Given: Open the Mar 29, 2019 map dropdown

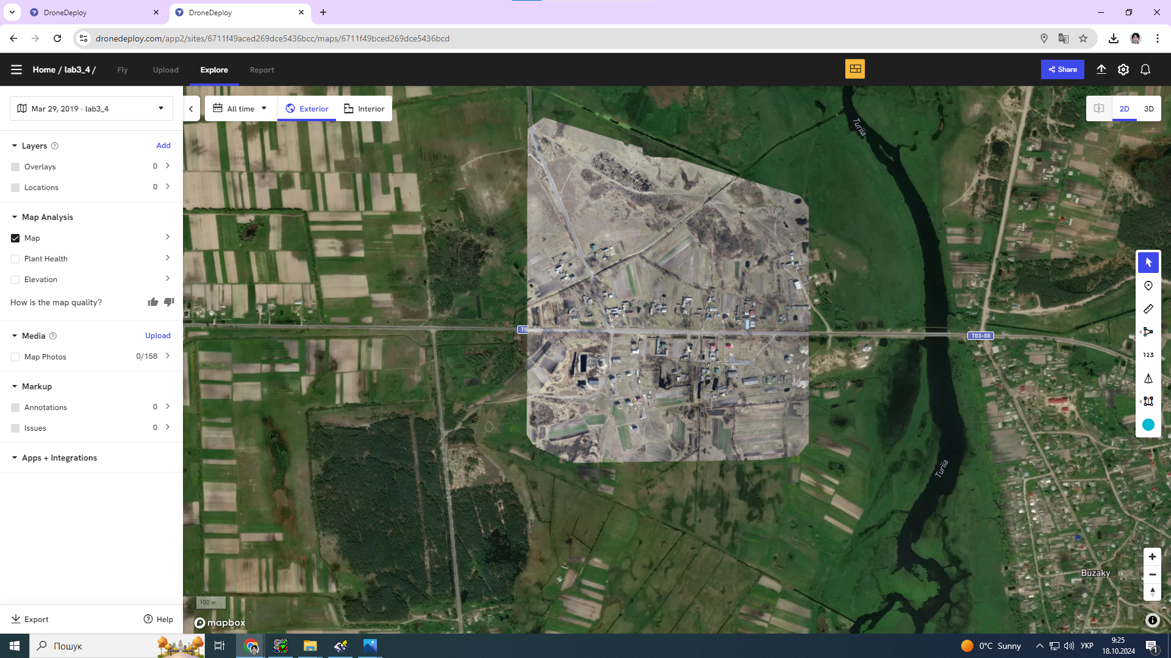Looking at the screenshot, I should click(91, 108).
